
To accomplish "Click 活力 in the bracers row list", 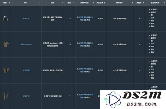I will 153,70.
